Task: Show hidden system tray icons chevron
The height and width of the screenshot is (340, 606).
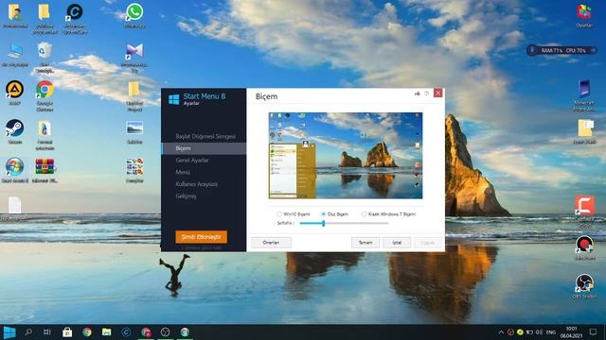Action: (x=501, y=332)
